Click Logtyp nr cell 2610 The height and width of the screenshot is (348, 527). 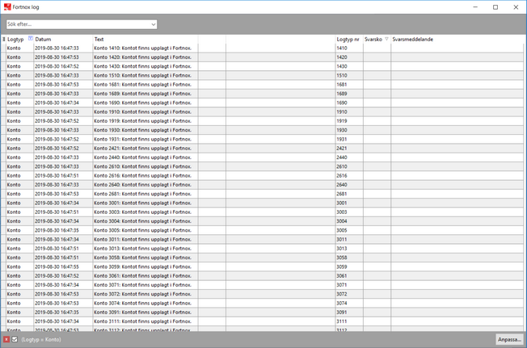[349, 166]
